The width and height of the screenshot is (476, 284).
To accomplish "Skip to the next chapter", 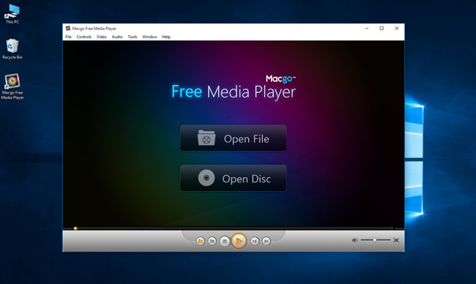I will pyautogui.click(x=267, y=242).
